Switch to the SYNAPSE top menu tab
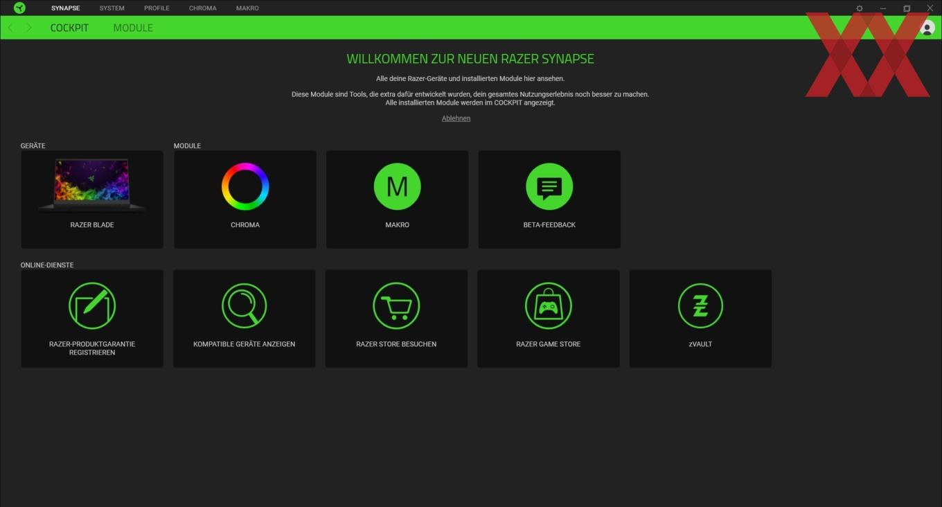This screenshot has height=507, width=942. [x=66, y=8]
